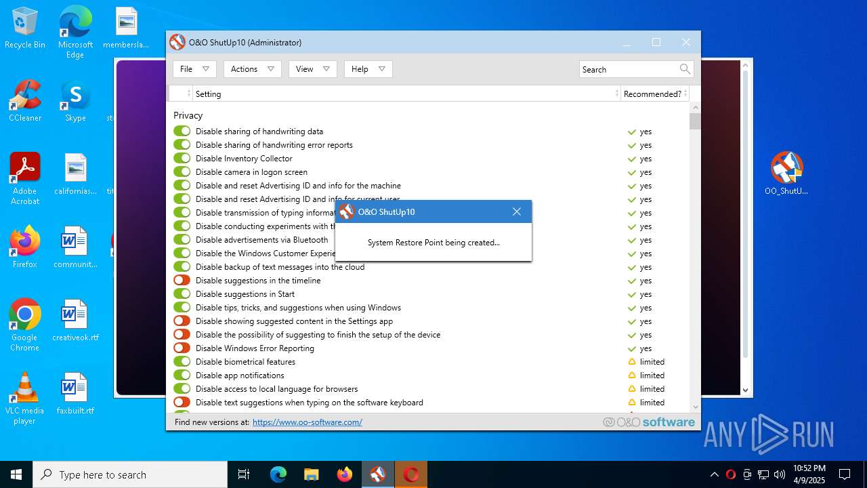Open Opera from the taskbar

pos(411,474)
